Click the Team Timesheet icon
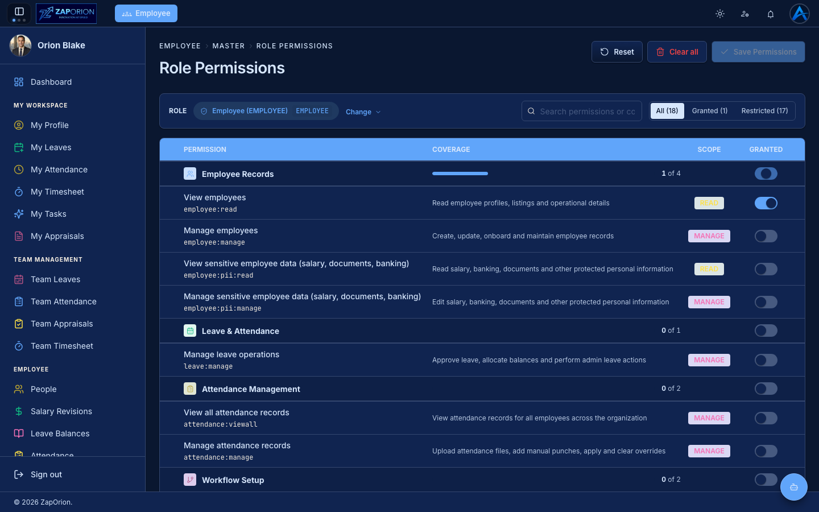Screen dimensions: 819x512 pos(19,346)
